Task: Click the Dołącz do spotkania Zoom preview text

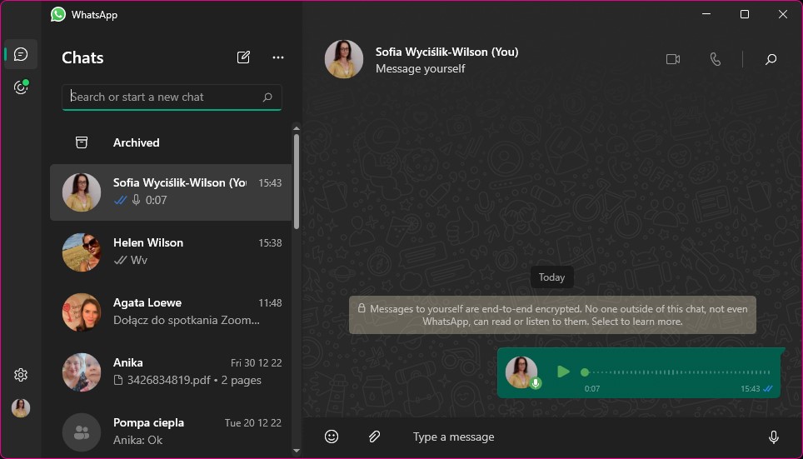Action: (x=187, y=320)
